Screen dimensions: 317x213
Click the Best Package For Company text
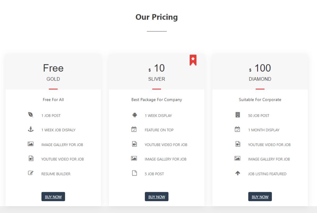[157, 100]
